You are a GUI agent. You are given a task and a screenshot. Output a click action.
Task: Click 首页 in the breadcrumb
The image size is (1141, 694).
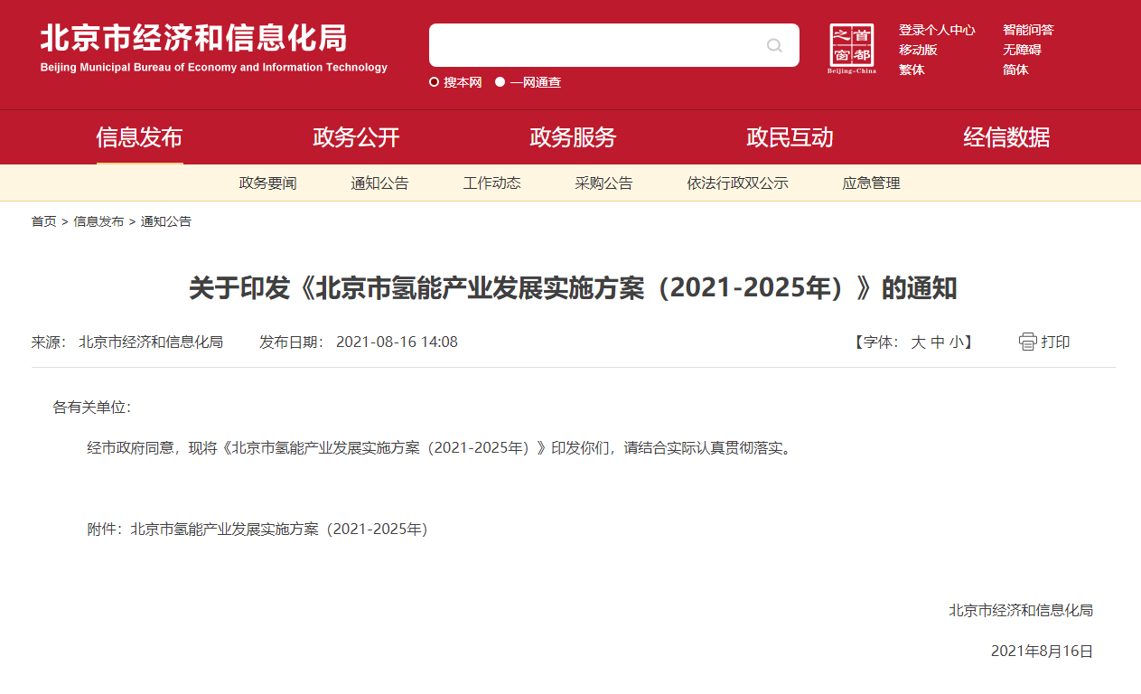tap(43, 221)
